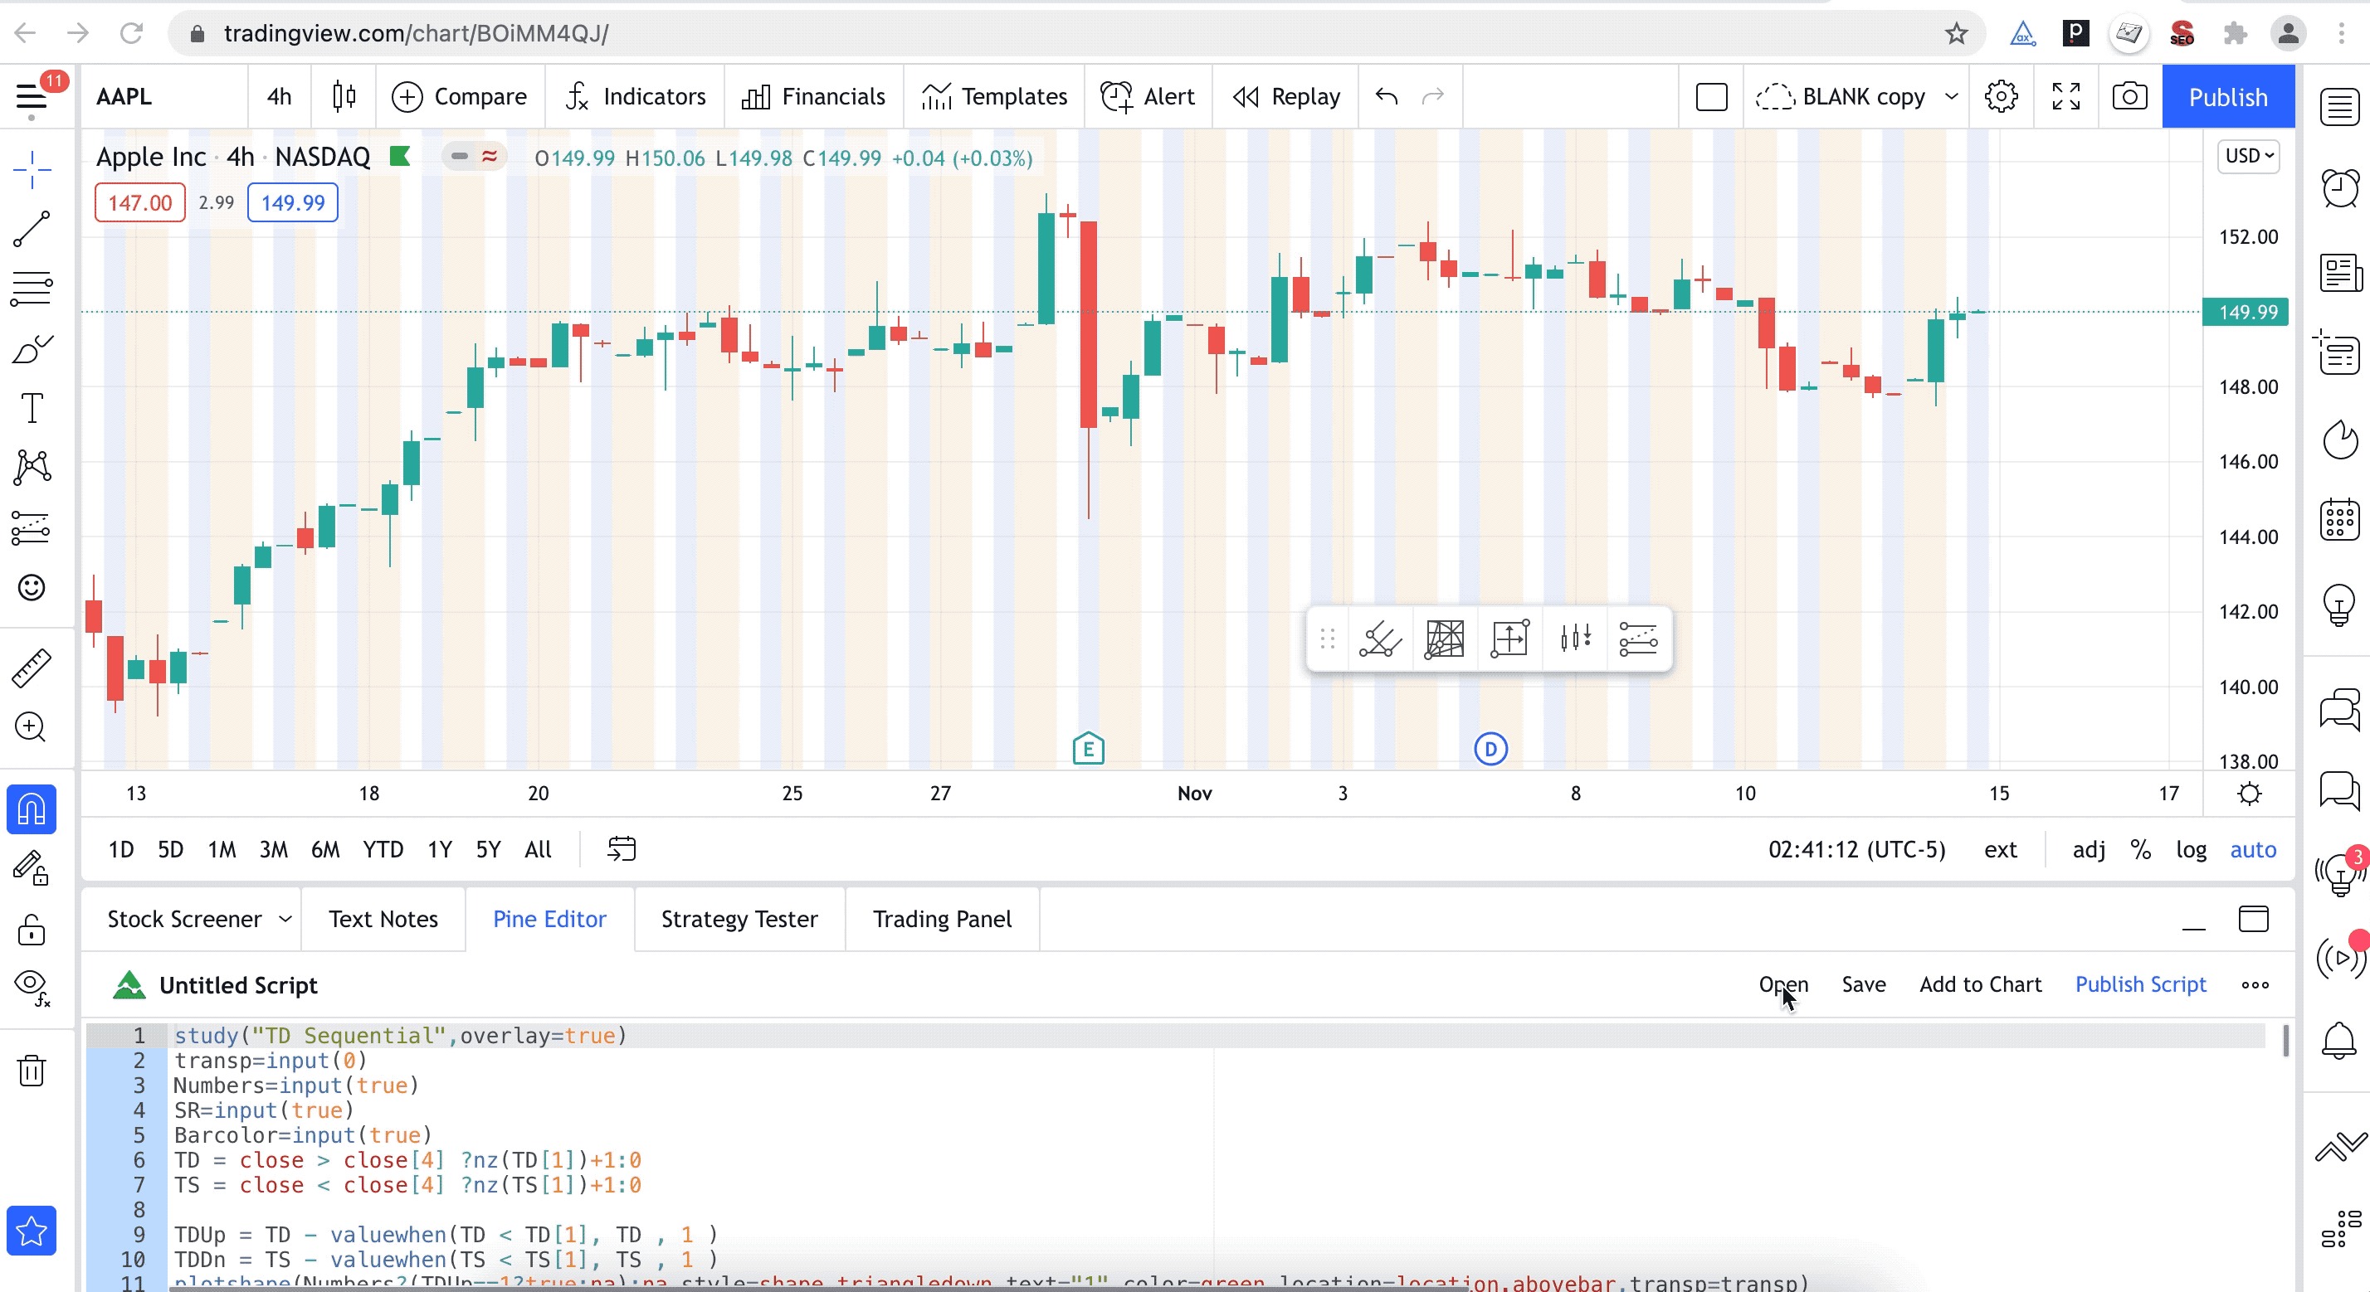
Task: Open the Stock Screener dropdown
Action: click(285, 919)
